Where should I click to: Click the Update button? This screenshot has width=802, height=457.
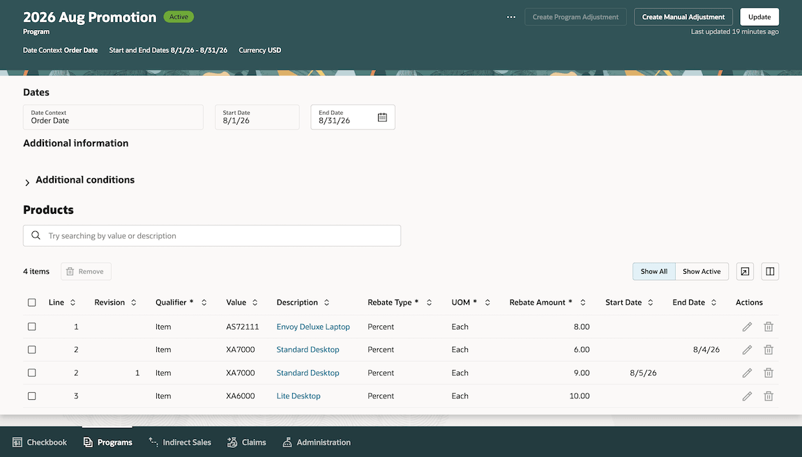pyautogui.click(x=759, y=17)
